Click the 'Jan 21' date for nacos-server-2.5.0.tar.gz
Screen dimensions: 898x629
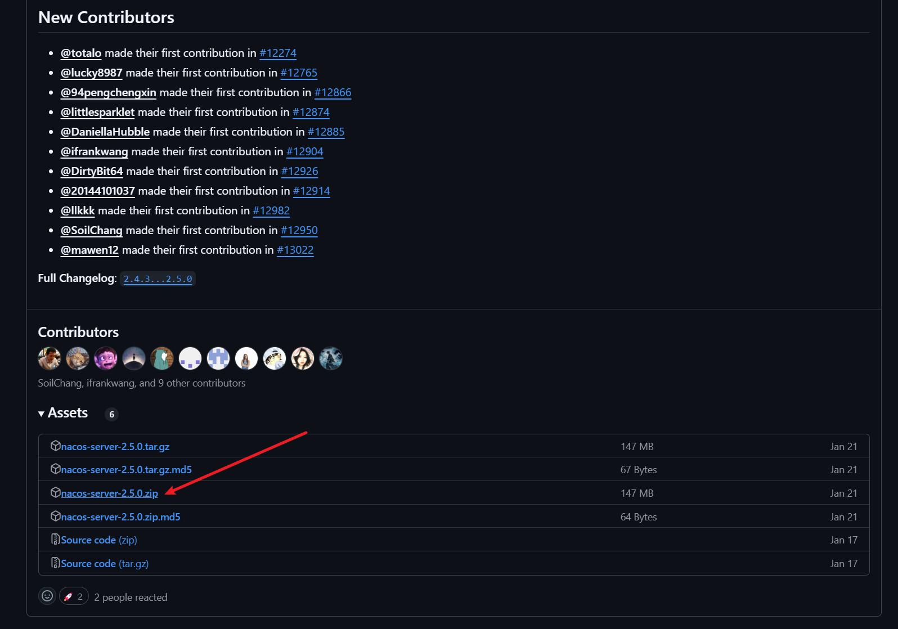(844, 447)
